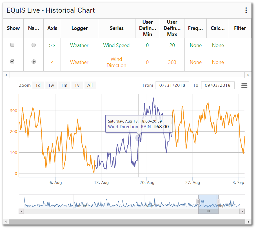Screen dimensions: 256x229
Task: Select the radio button for Wind Speed
Action: click(x=34, y=45)
